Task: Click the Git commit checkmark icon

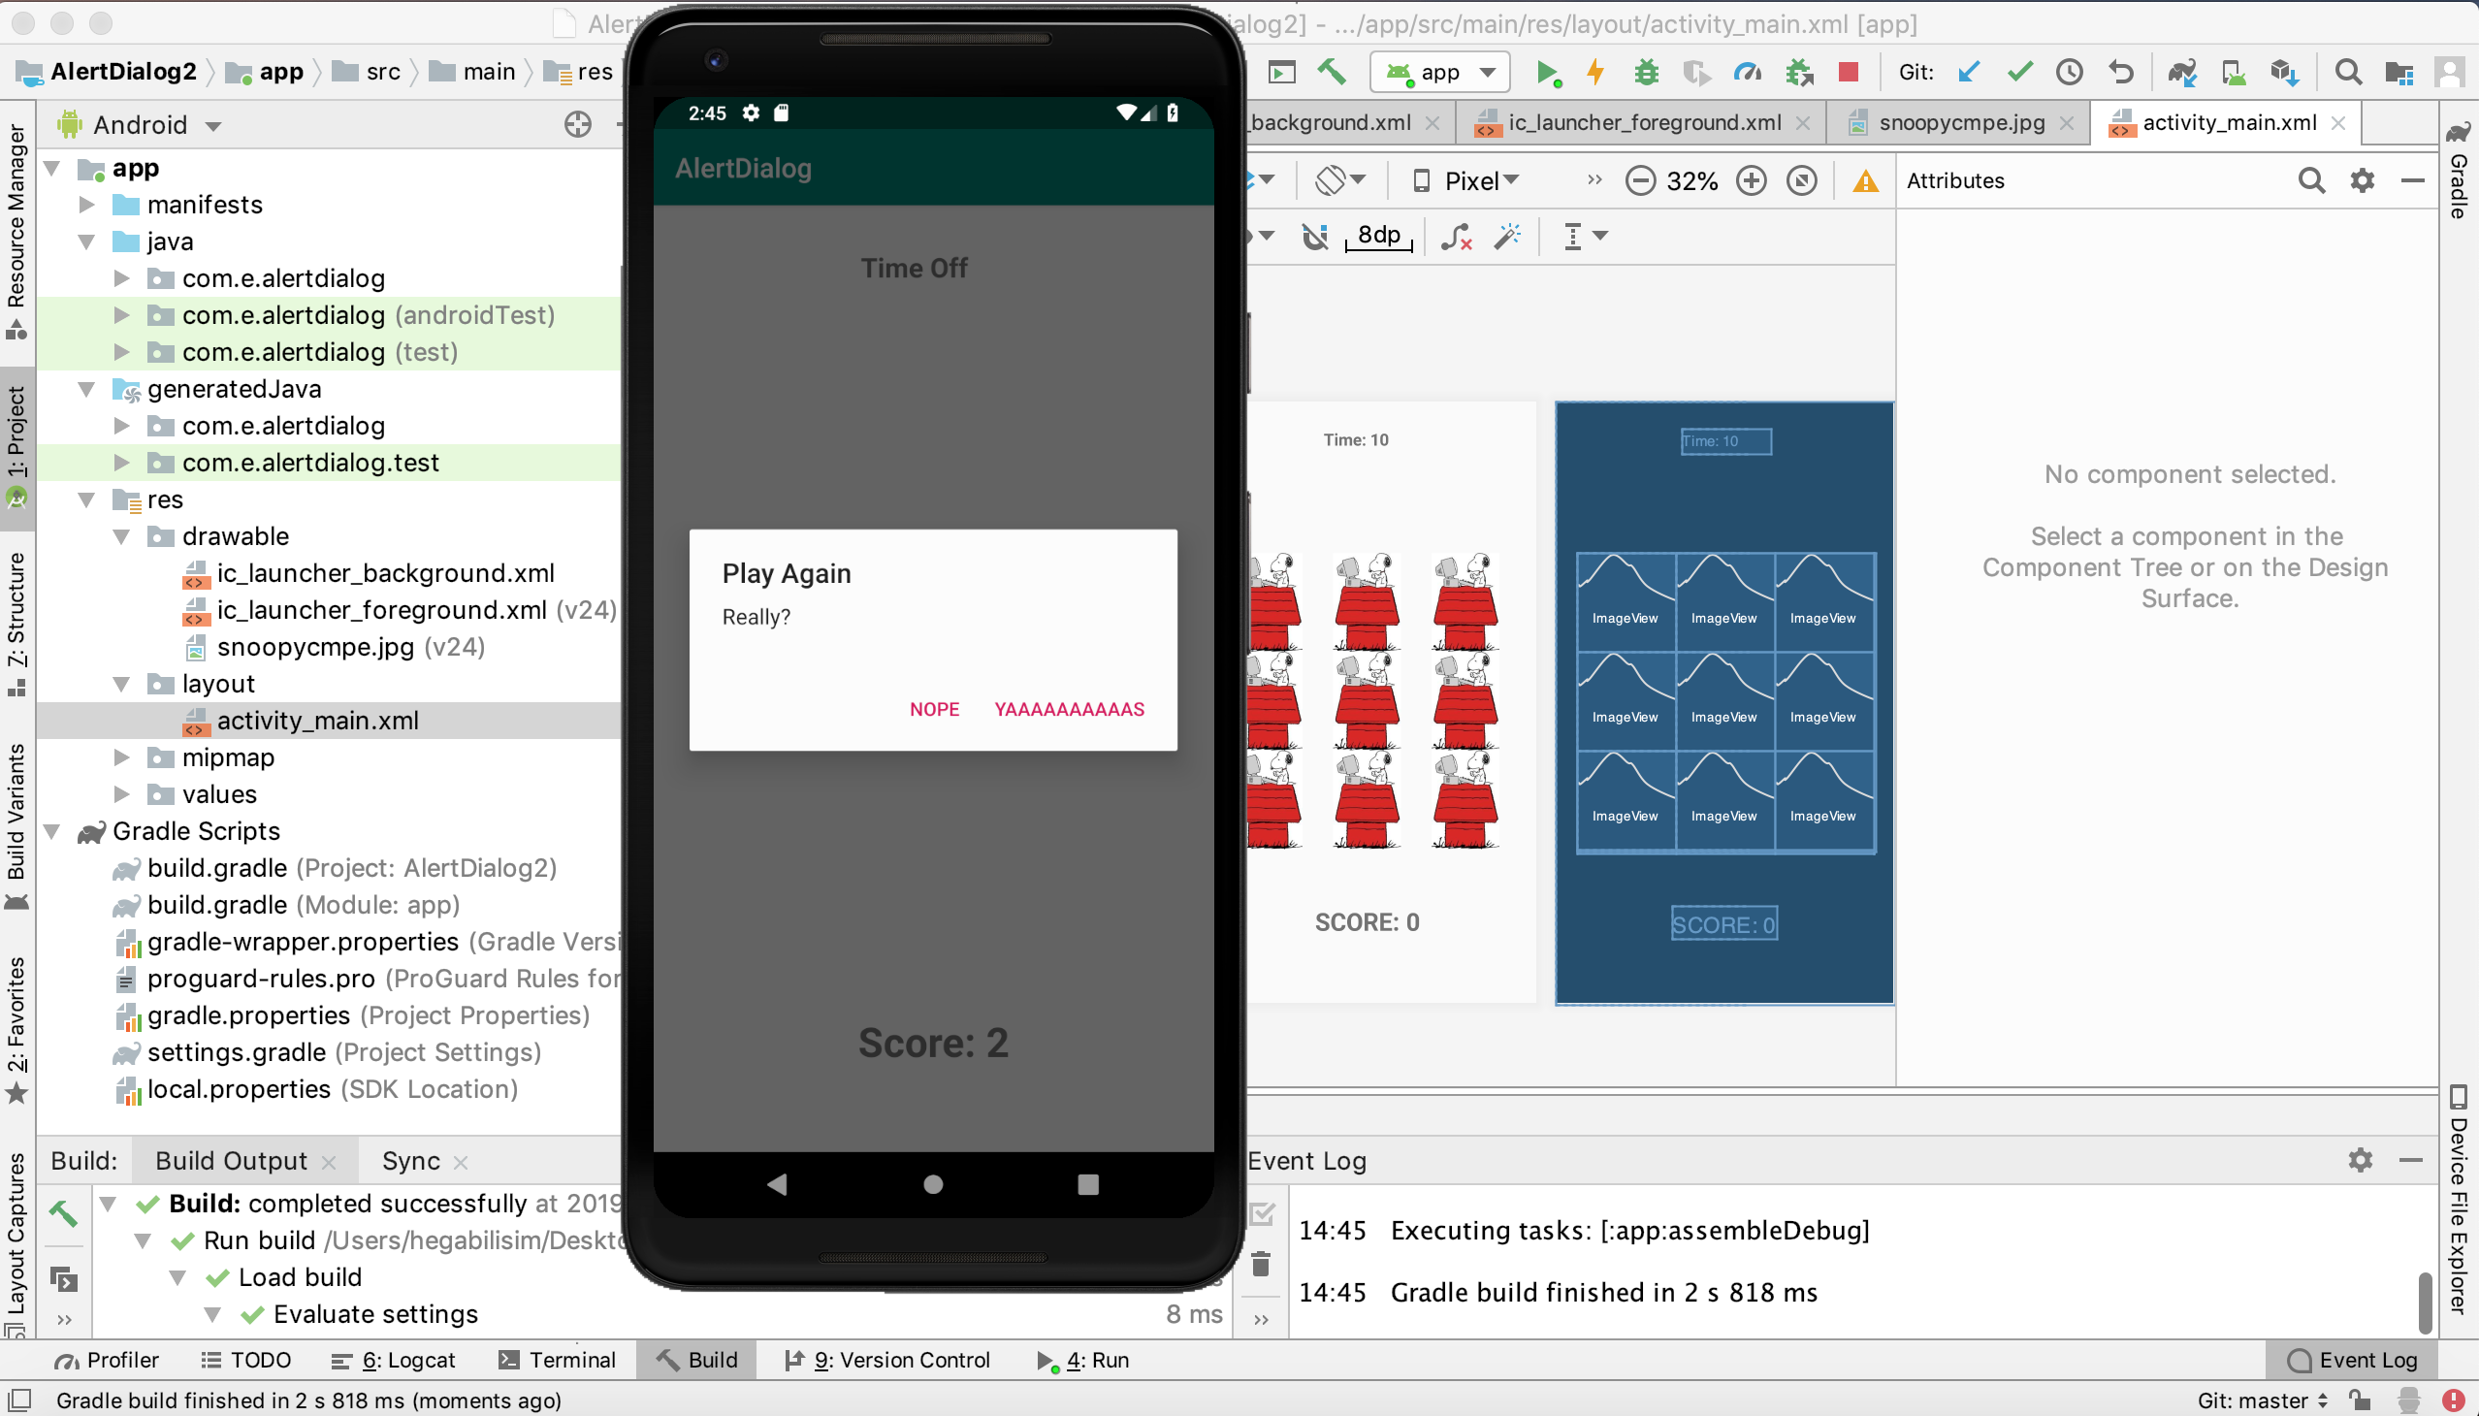Action: point(2021,72)
